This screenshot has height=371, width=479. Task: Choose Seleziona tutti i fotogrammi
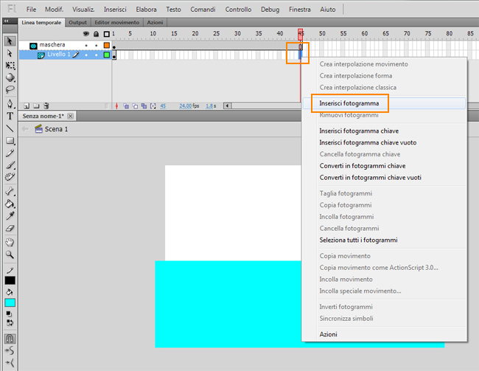tap(384, 240)
